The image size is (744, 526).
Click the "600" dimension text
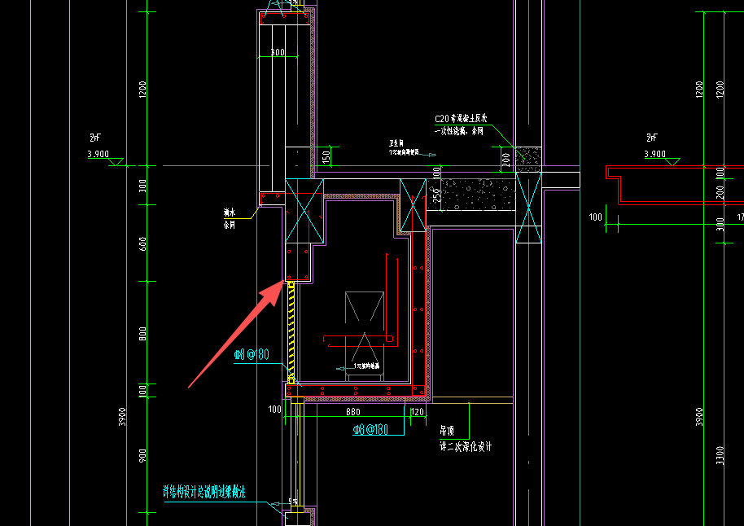[x=142, y=243]
